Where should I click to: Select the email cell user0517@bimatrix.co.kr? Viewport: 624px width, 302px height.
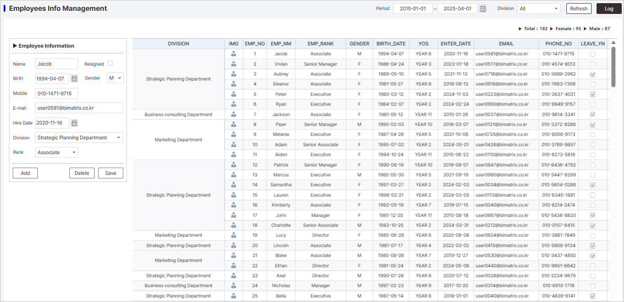(506, 64)
